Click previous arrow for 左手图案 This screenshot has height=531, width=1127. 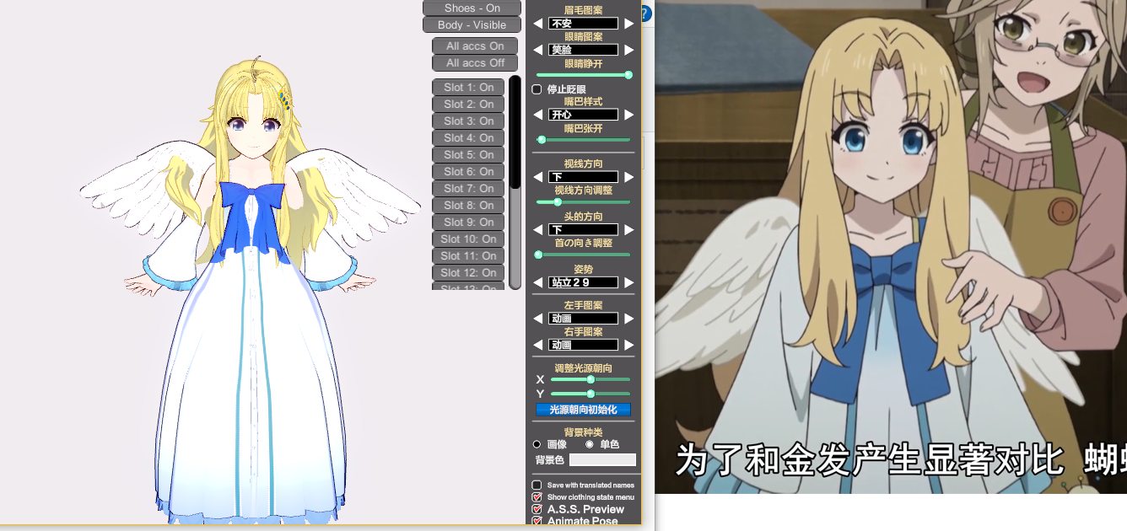pyautogui.click(x=538, y=319)
